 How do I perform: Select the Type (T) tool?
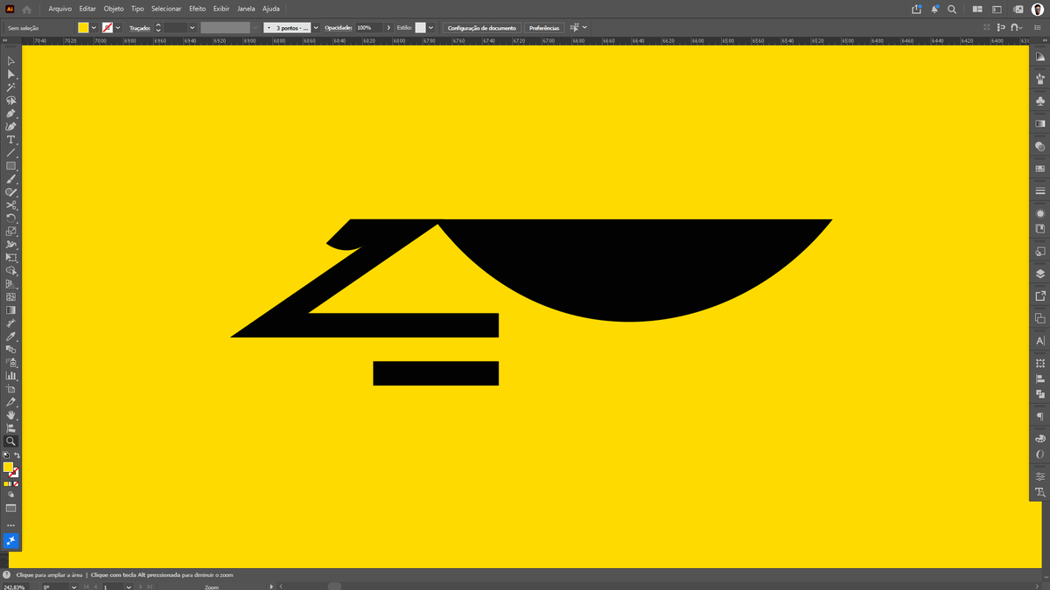(11, 140)
